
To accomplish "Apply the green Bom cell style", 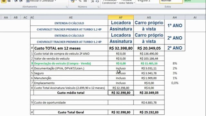I will (195, 1).
